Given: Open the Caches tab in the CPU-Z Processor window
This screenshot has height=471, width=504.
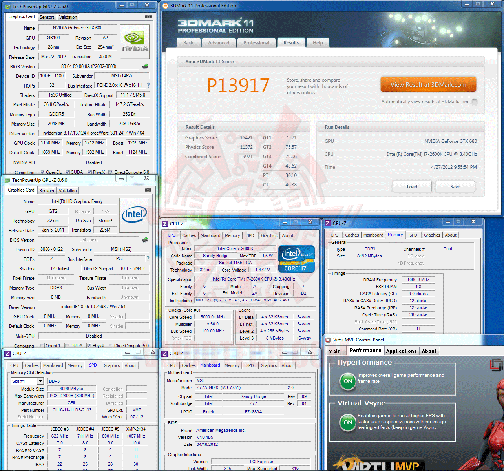Looking at the screenshot, I should (189, 235).
